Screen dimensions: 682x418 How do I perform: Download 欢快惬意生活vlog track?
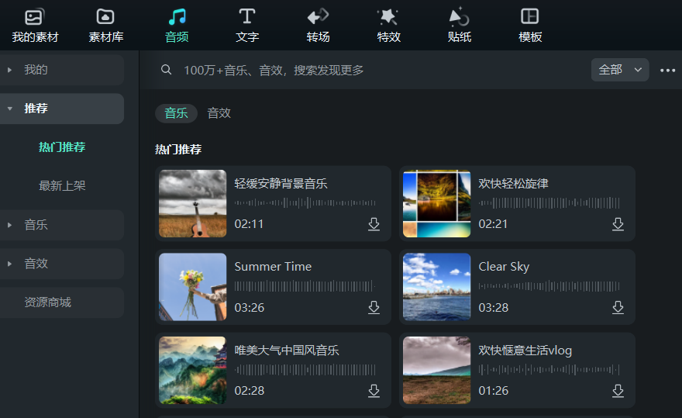(x=618, y=391)
